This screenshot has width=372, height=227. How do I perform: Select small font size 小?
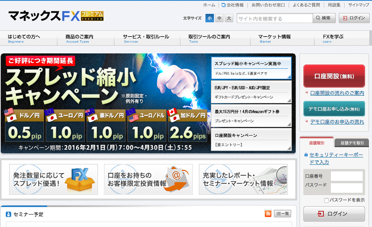[209, 18]
